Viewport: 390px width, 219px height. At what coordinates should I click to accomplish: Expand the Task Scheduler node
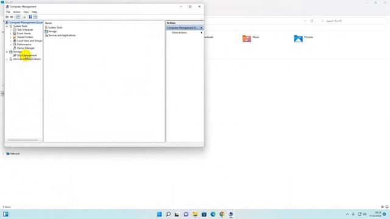point(11,30)
